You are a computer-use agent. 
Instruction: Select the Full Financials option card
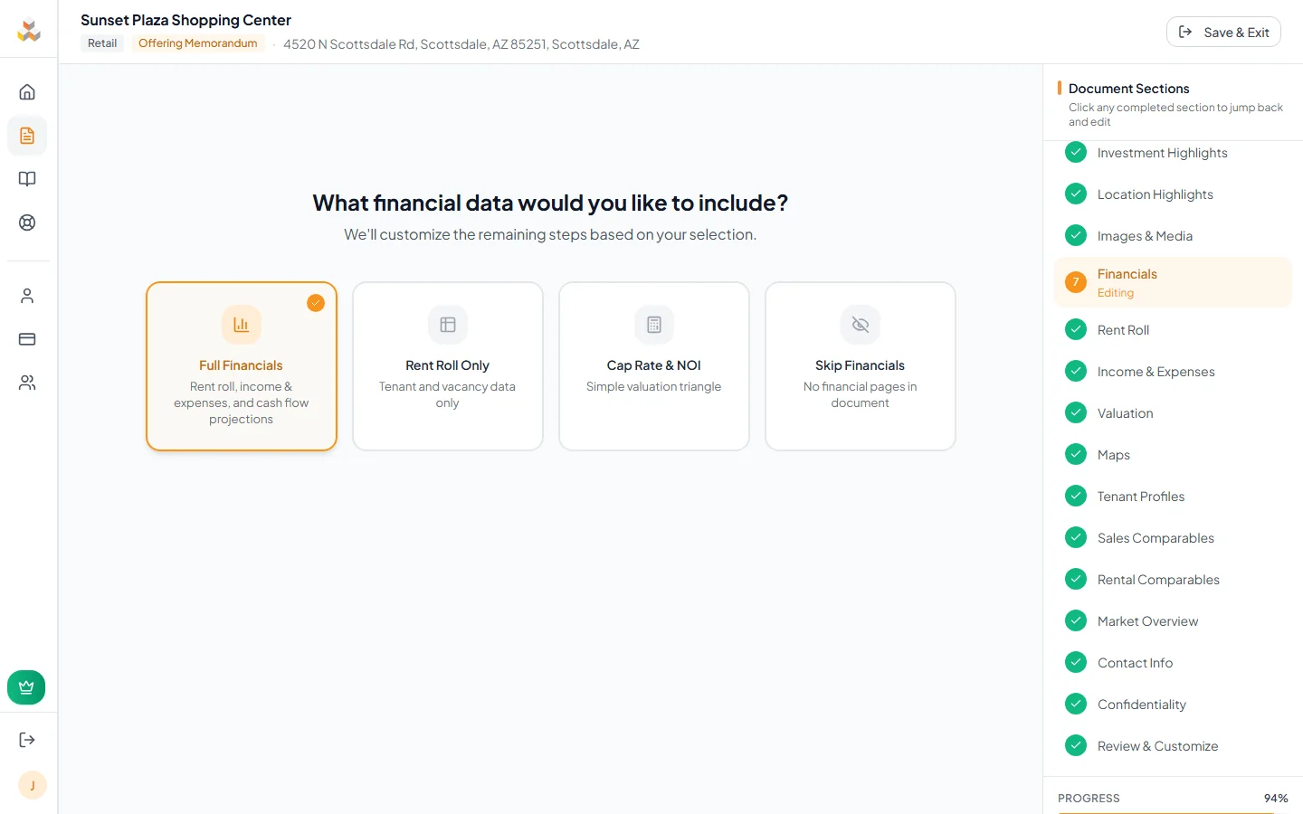(x=242, y=366)
